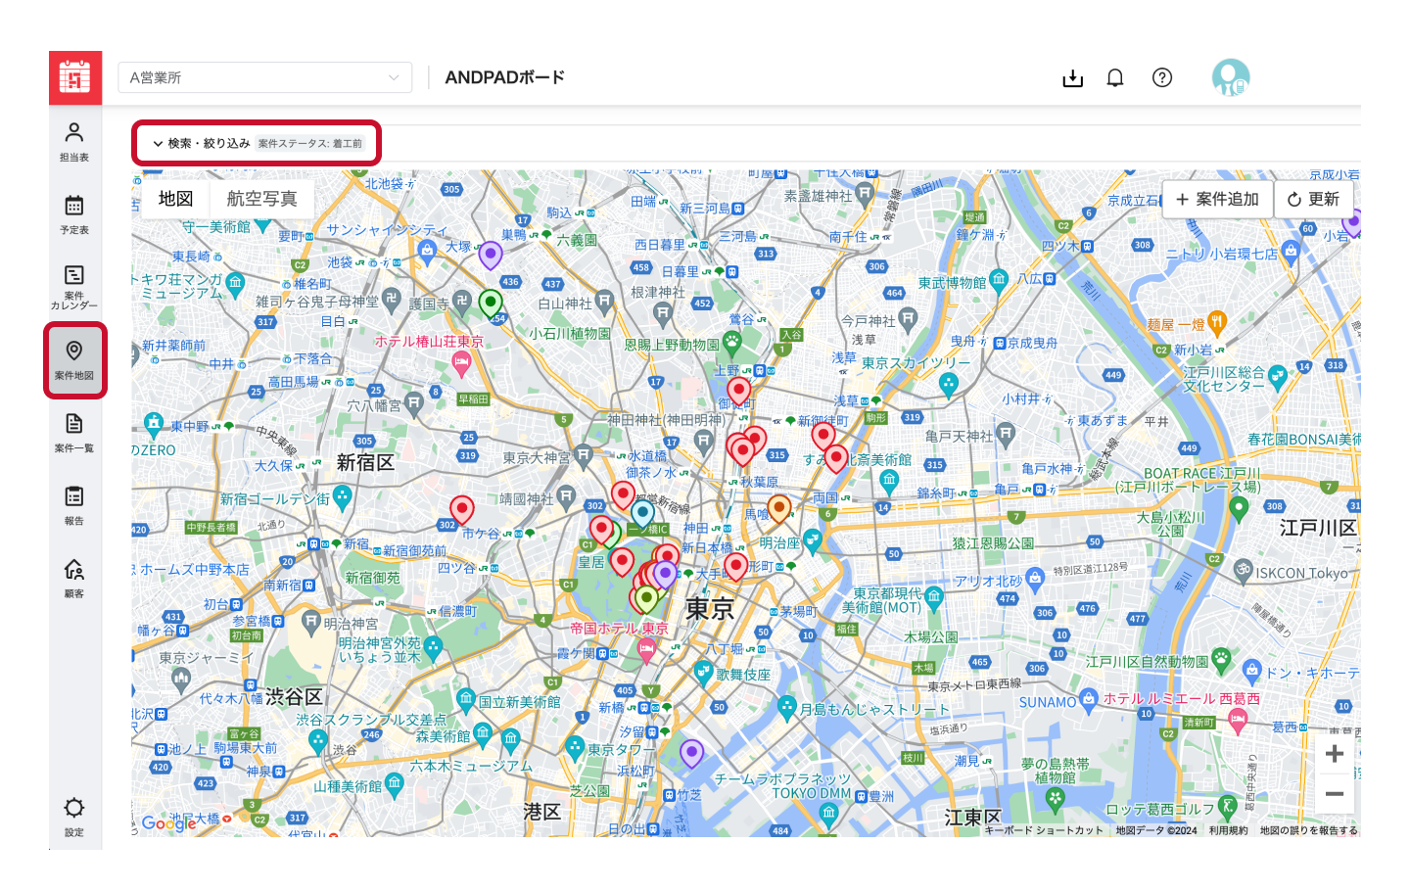Open the 担当表 sidebar item
The height and width of the screenshot is (891, 1410).
[x=74, y=142]
